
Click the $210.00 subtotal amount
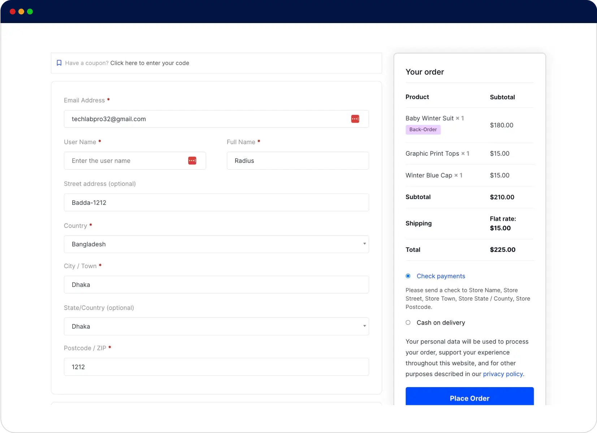point(502,197)
